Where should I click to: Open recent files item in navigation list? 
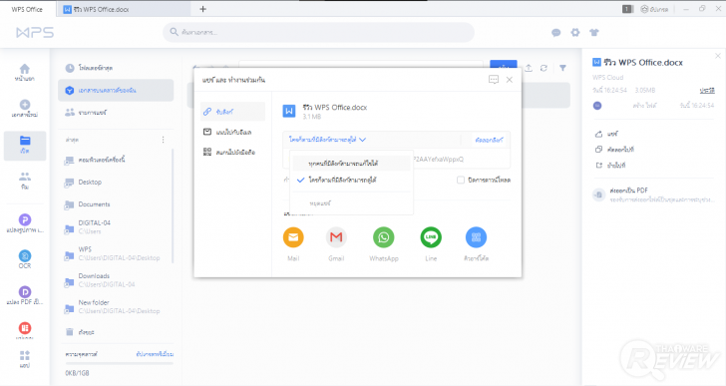[x=116, y=68]
